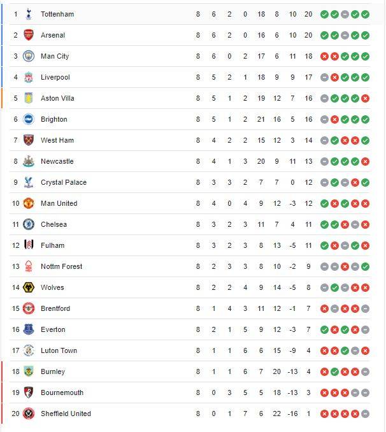
Task: Go to the Nottm Forest team page
Action: 61,266
